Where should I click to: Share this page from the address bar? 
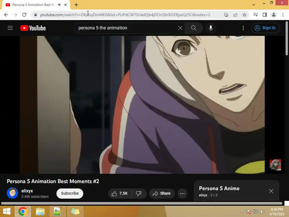[235, 15]
